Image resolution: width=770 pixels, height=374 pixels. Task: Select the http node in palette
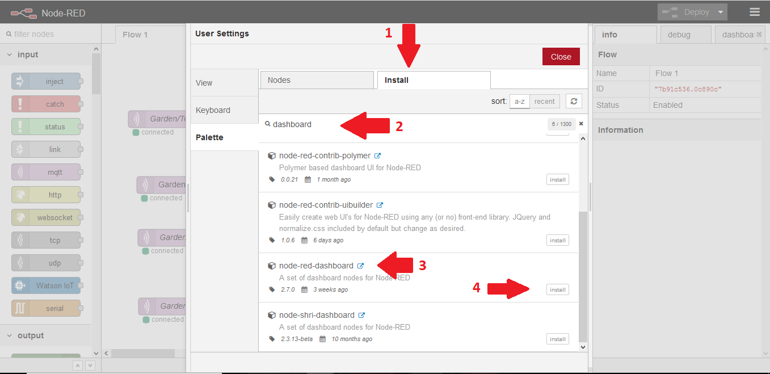coord(46,195)
